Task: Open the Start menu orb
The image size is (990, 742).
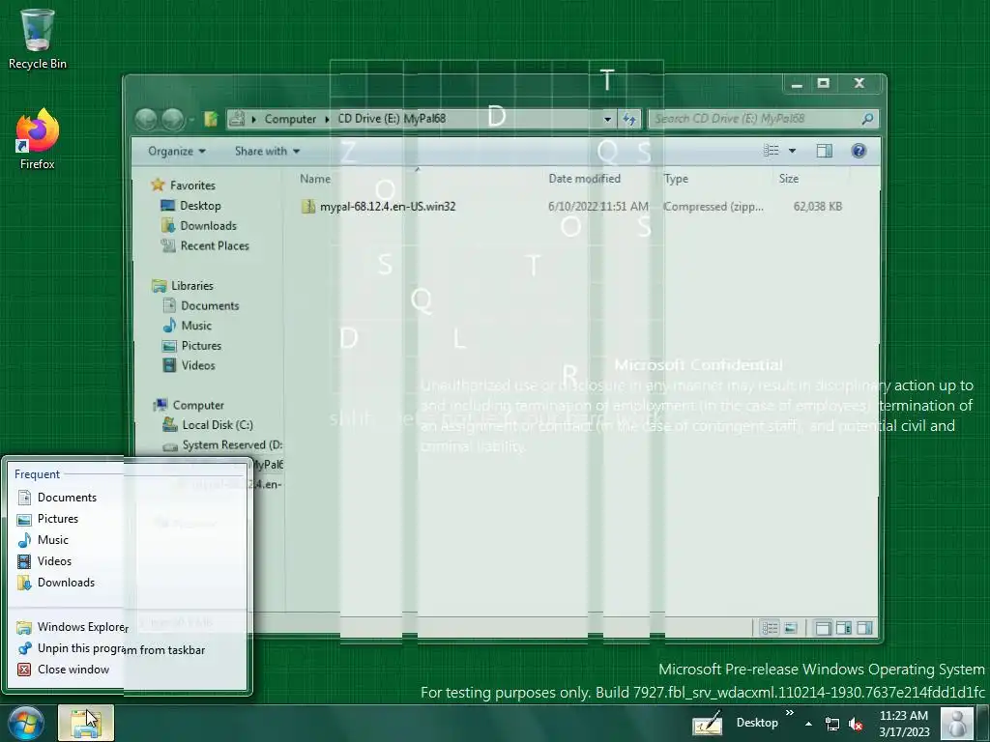Action: 26,723
